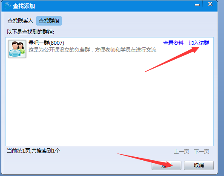The height and width of the screenshot is (176, 224).
Task: Click the group avatar of 量吧一群
Action: tap(17, 49)
